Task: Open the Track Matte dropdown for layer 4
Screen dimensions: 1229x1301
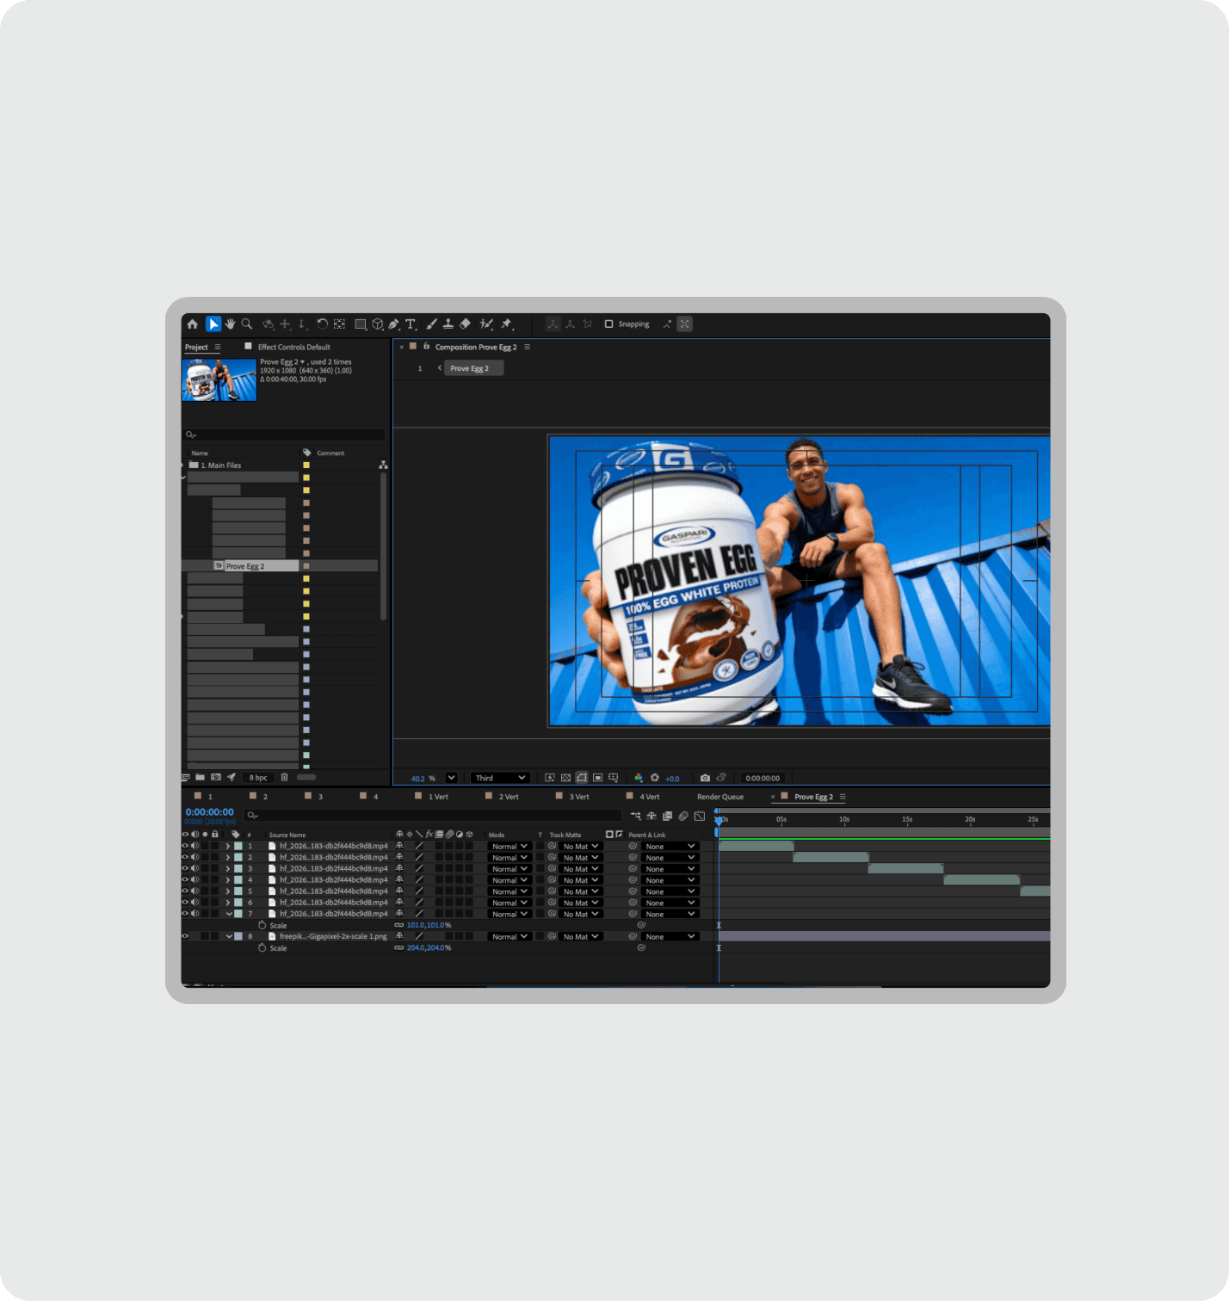Action: (581, 880)
